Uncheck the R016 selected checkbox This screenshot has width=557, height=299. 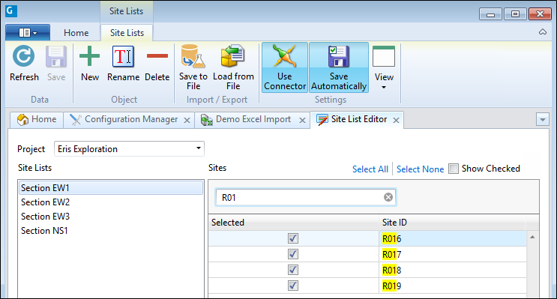pos(293,238)
